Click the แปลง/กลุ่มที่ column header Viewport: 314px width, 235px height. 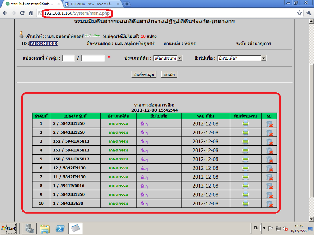[x=75, y=116]
